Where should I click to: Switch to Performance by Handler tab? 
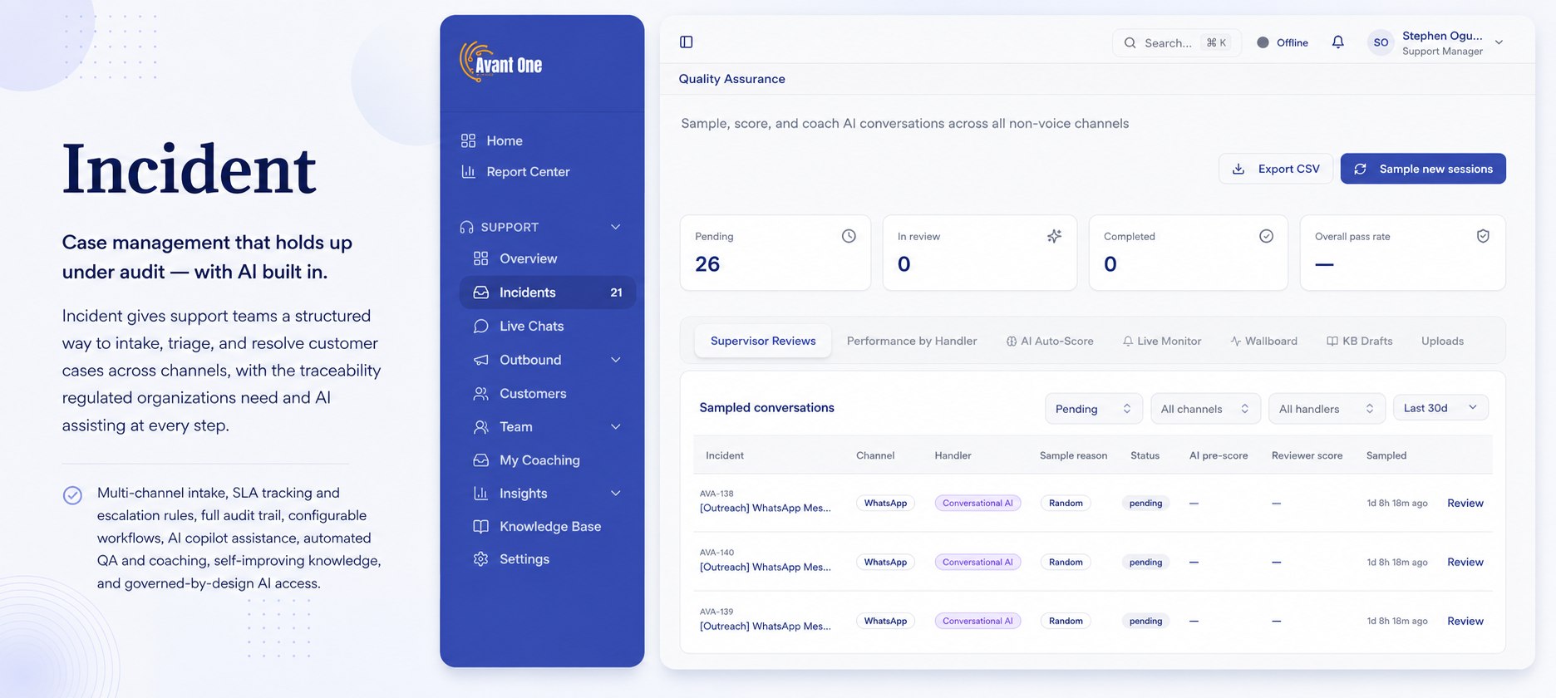(x=912, y=341)
